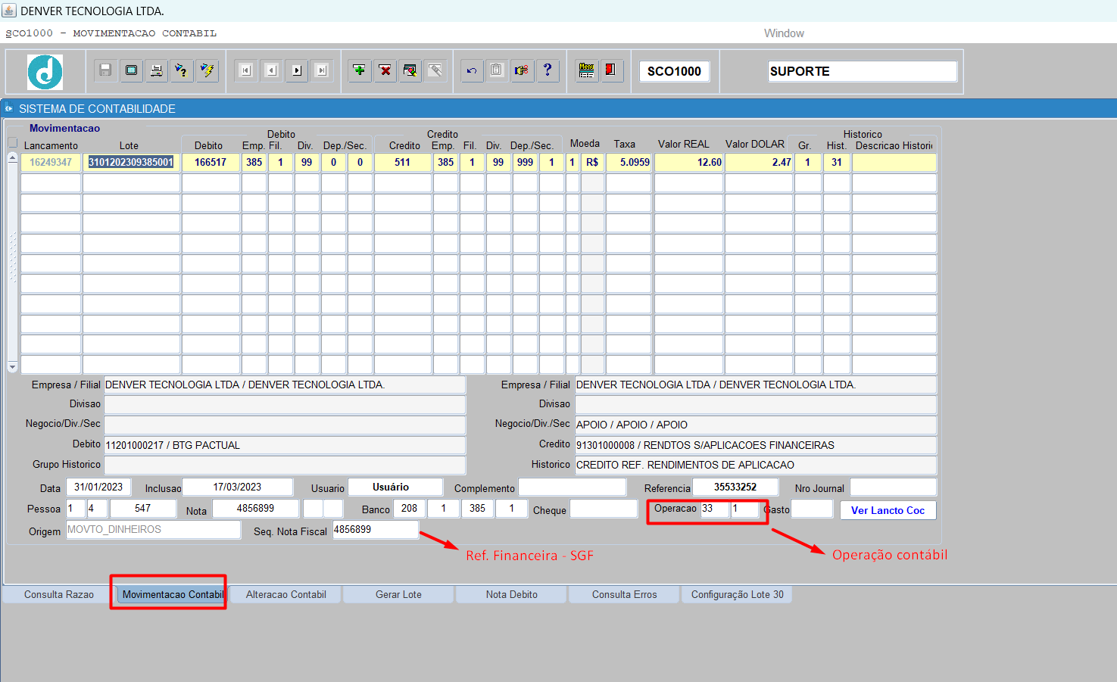Screen dimensions: 1117x682
Task: Open the Menu toolbar icon
Action: [x=586, y=70]
